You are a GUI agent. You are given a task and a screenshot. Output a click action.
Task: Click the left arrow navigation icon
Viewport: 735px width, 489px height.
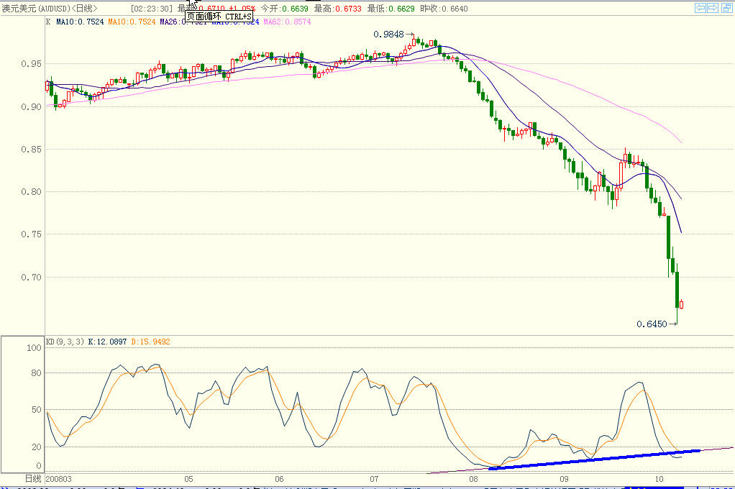click(x=700, y=7)
